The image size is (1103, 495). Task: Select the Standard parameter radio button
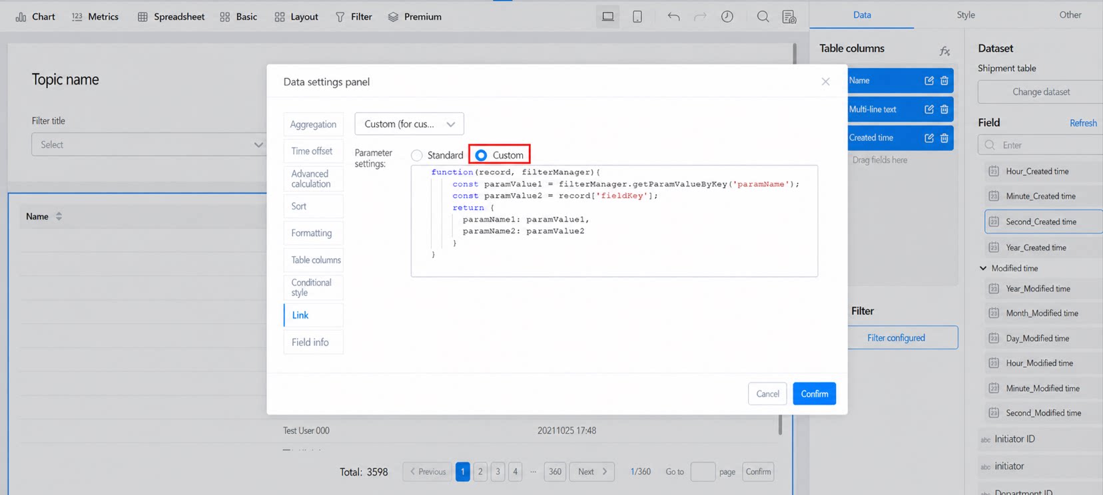[x=417, y=155]
